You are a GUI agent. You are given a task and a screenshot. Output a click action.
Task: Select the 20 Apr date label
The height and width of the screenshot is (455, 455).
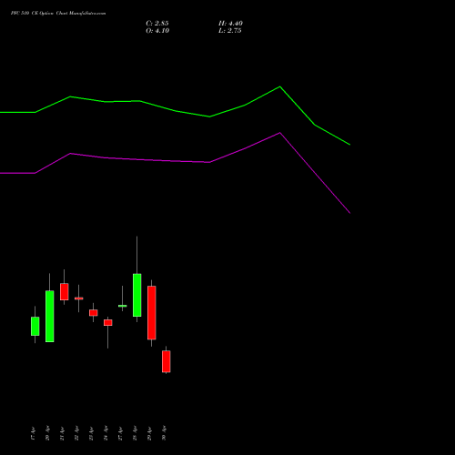coord(47,433)
